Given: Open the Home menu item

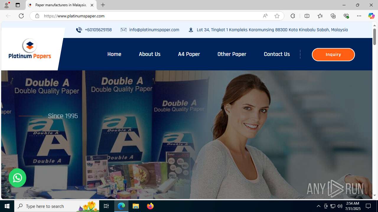Looking at the screenshot, I should pyautogui.click(x=114, y=54).
